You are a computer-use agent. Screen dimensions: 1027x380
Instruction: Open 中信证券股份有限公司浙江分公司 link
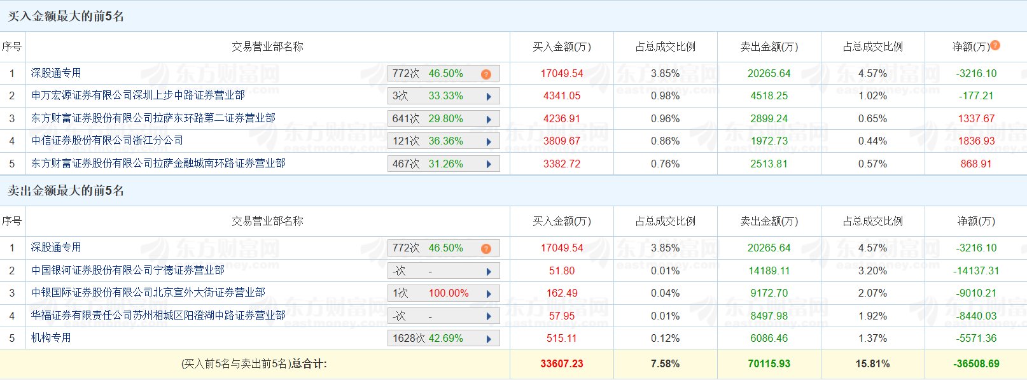pos(108,141)
